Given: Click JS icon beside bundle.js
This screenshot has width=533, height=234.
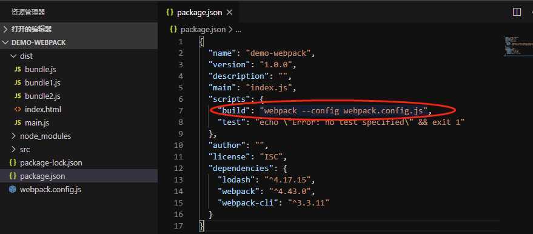Looking at the screenshot, I should coord(18,70).
